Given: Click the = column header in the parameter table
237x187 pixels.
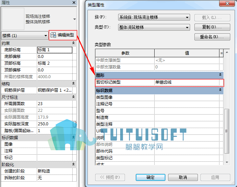Looking at the screenshot, I should point(221,53).
